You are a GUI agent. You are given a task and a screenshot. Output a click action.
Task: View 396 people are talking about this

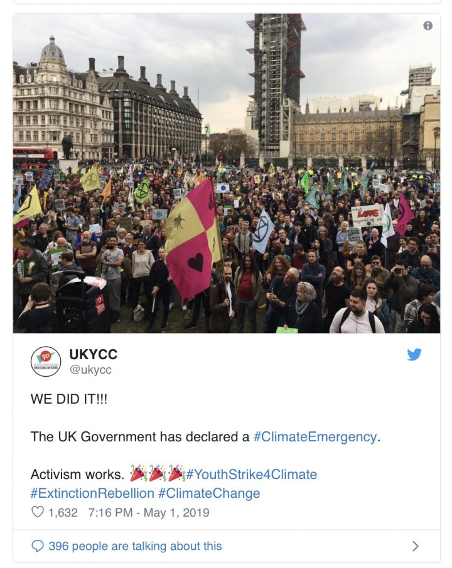[136, 546]
